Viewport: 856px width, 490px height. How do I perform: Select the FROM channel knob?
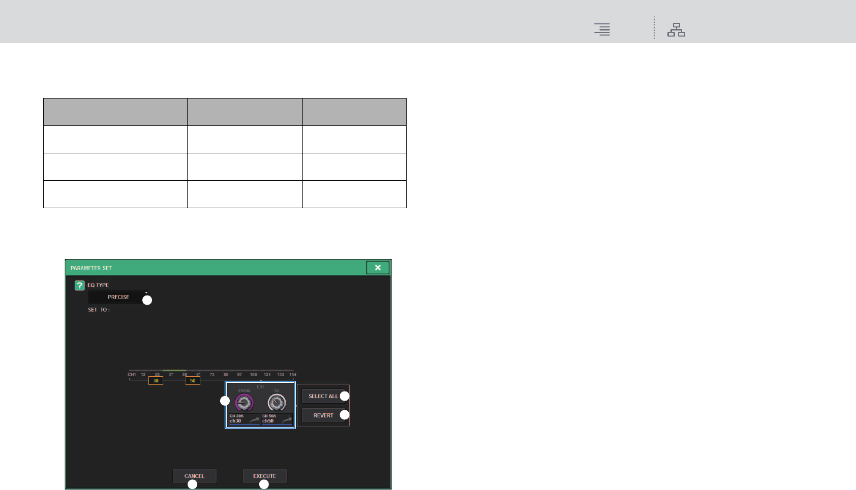244,403
